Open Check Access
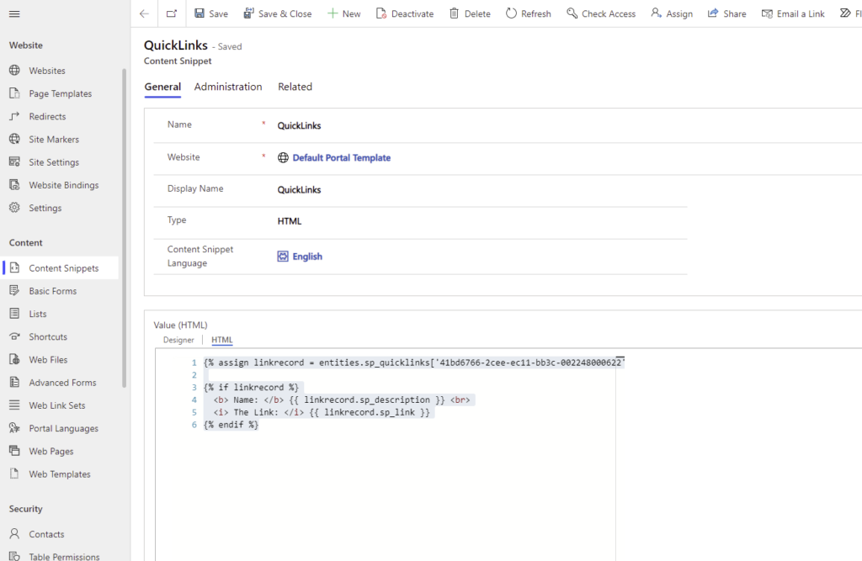This screenshot has height=561, width=862. (601, 13)
